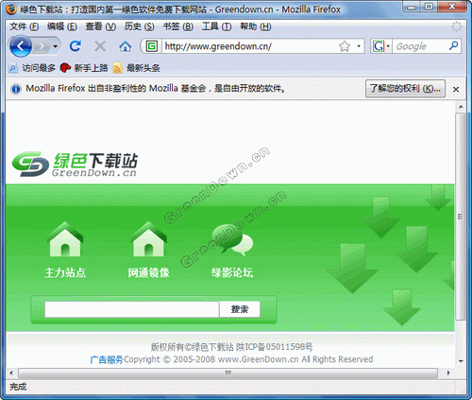Click the 主力站点 house icon
Image resolution: width=472 pixels, height=400 pixels.
[x=65, y=239]
